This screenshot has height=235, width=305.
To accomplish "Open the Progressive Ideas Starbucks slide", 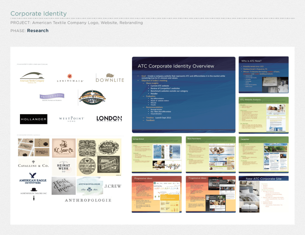I will click(157, 194).
